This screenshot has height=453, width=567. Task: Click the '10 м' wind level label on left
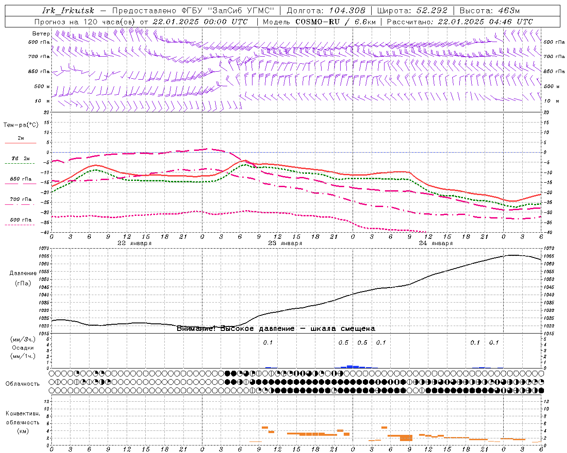point(43,101)
